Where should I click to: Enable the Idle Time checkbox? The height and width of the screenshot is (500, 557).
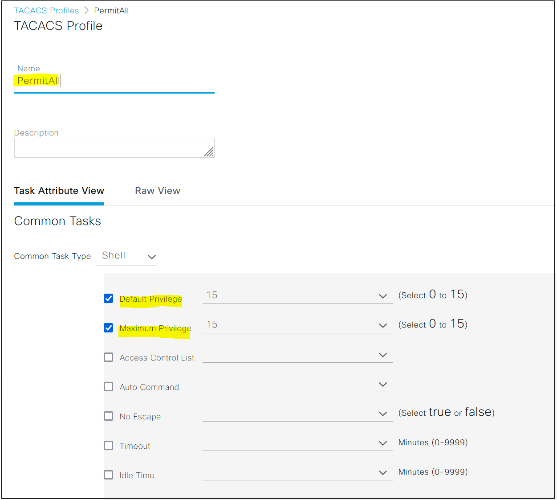[x=108, y=475]
